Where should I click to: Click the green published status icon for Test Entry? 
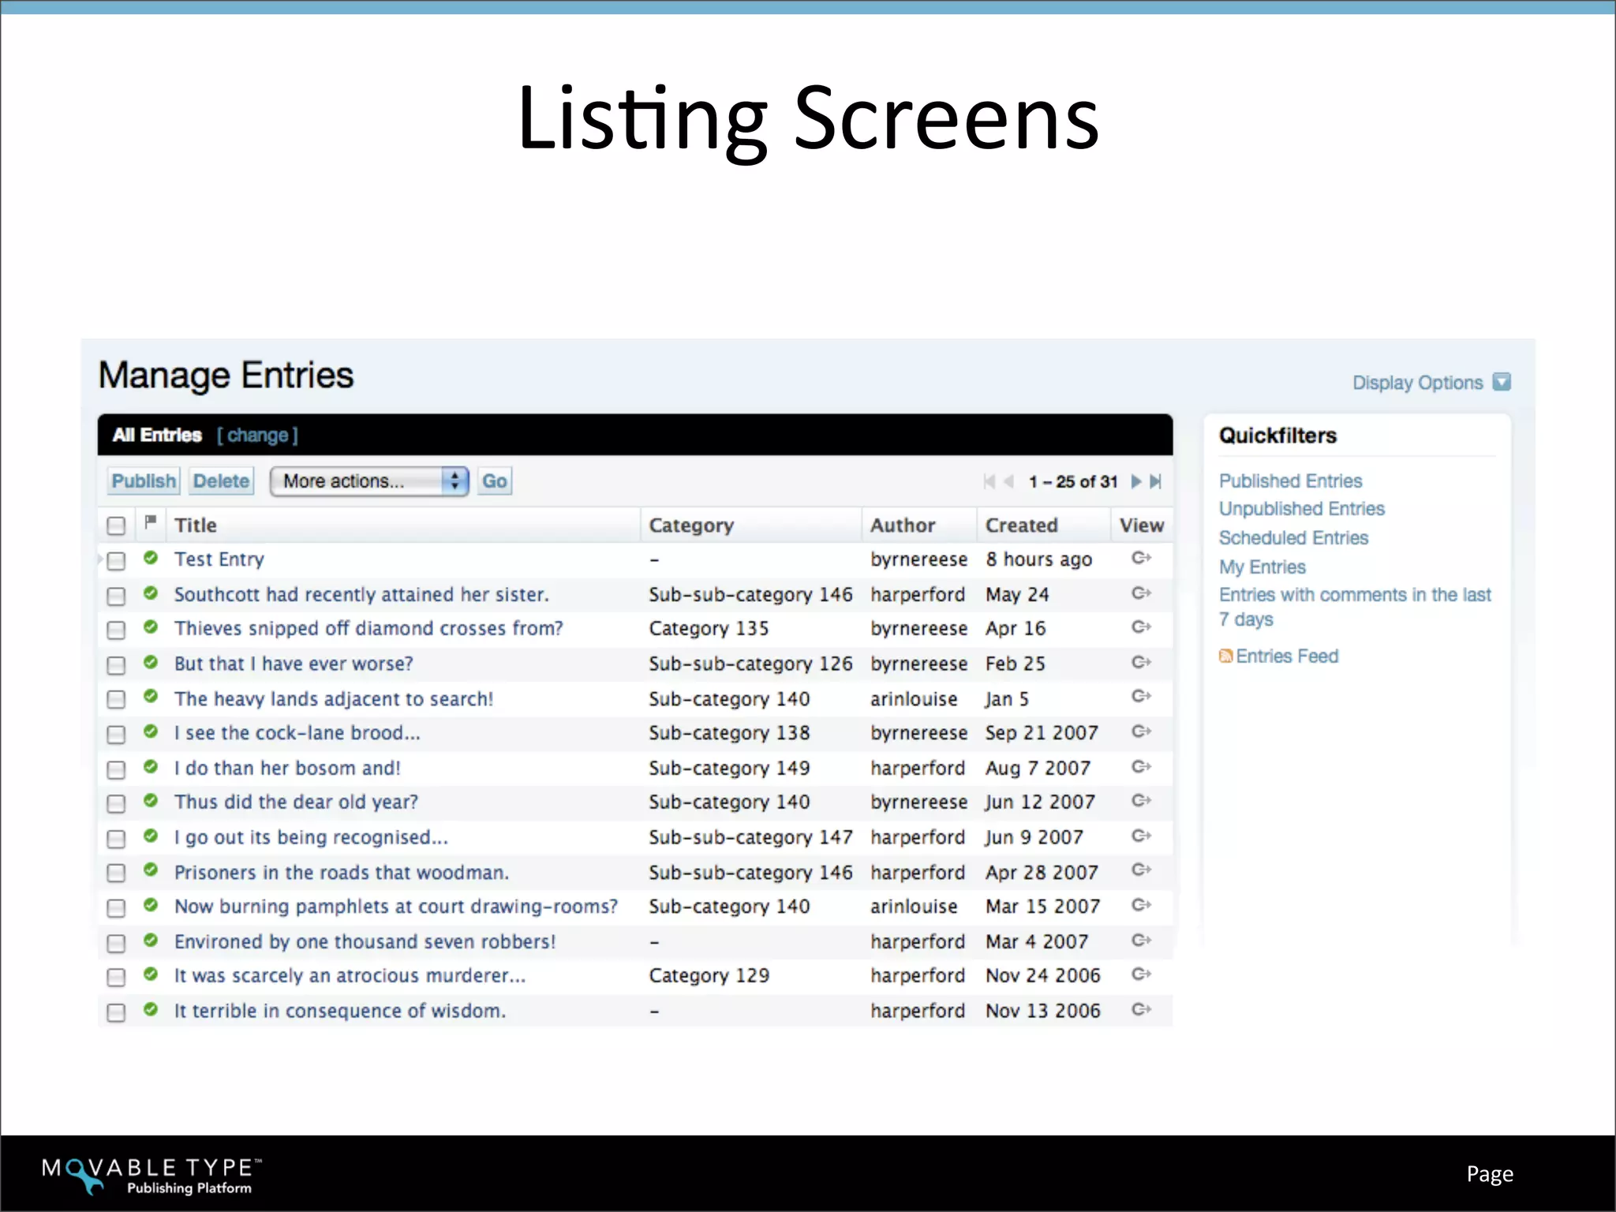[x=151, y=558]
